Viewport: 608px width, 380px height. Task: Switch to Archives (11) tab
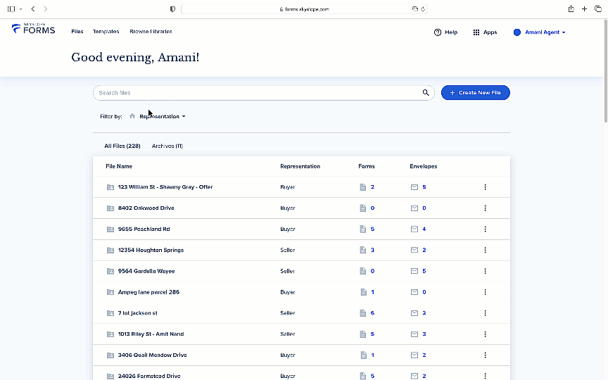point(167,146)
